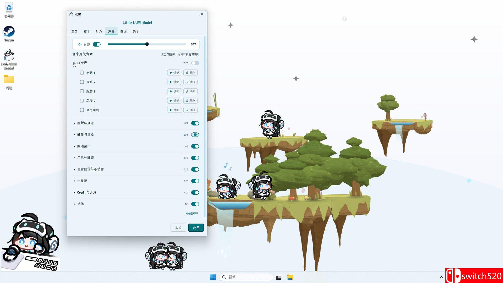The height and width of the screenshot is (283, 503).
Task: Expand the 自言自语与小动作 group
Action: [x=74, y=169]
